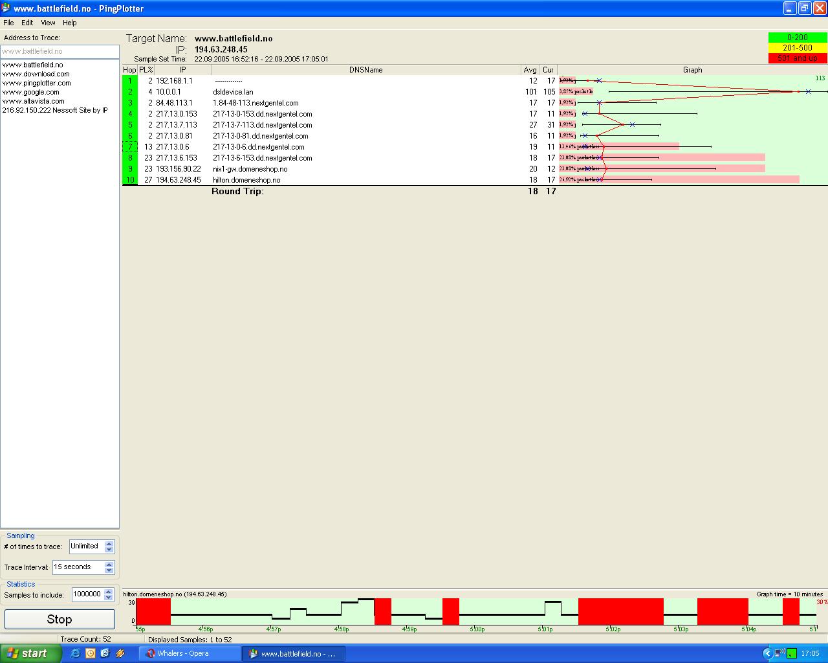Click the Stop button

(60, 619)
